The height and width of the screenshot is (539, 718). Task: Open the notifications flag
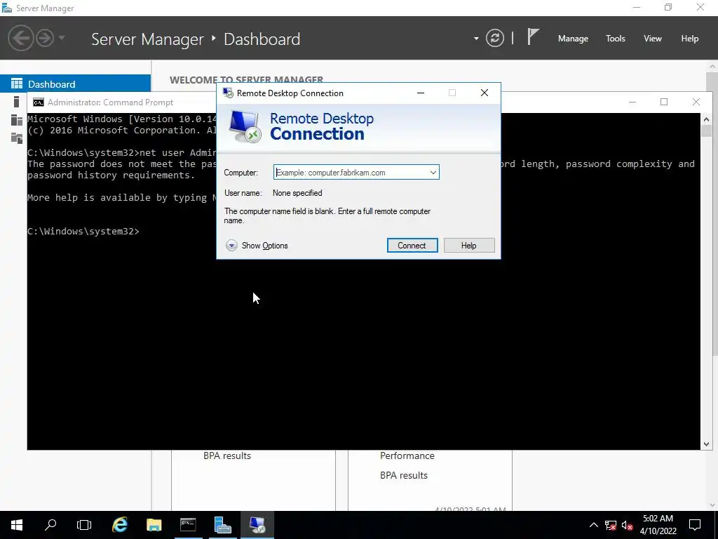pos(533,36)
